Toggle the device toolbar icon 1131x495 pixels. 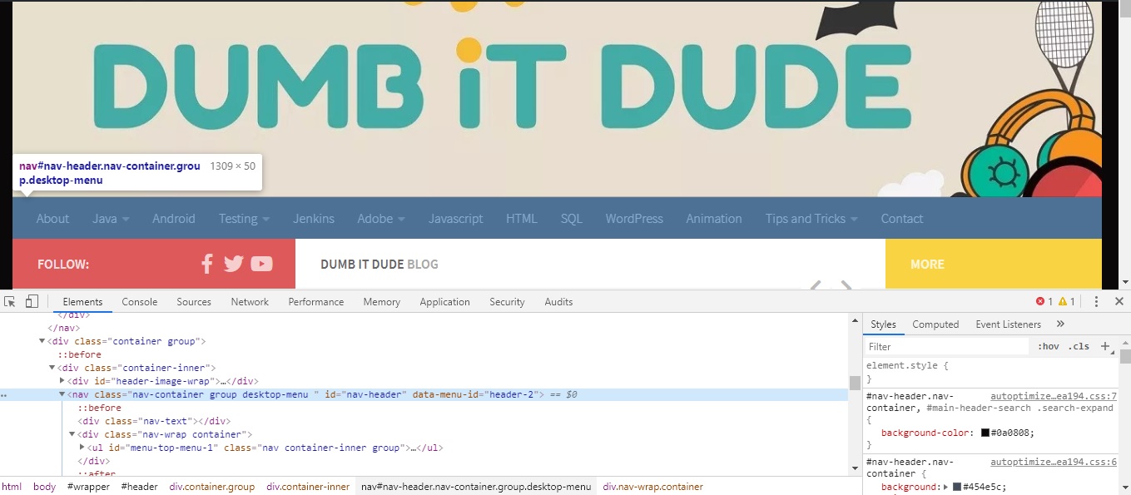(32, 300)
